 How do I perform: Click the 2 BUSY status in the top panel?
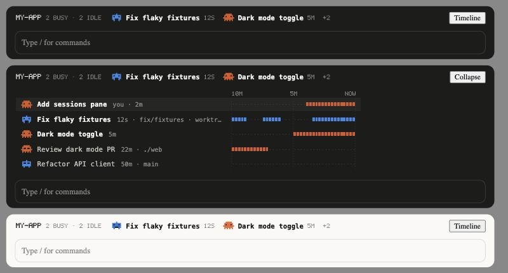(57, 18)
